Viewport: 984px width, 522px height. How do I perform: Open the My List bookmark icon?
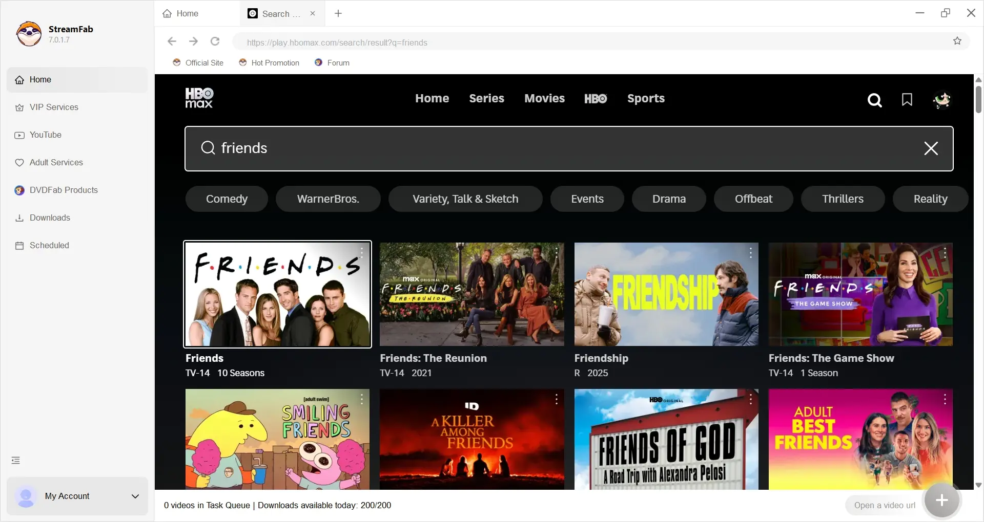click(x=907, y=100)
